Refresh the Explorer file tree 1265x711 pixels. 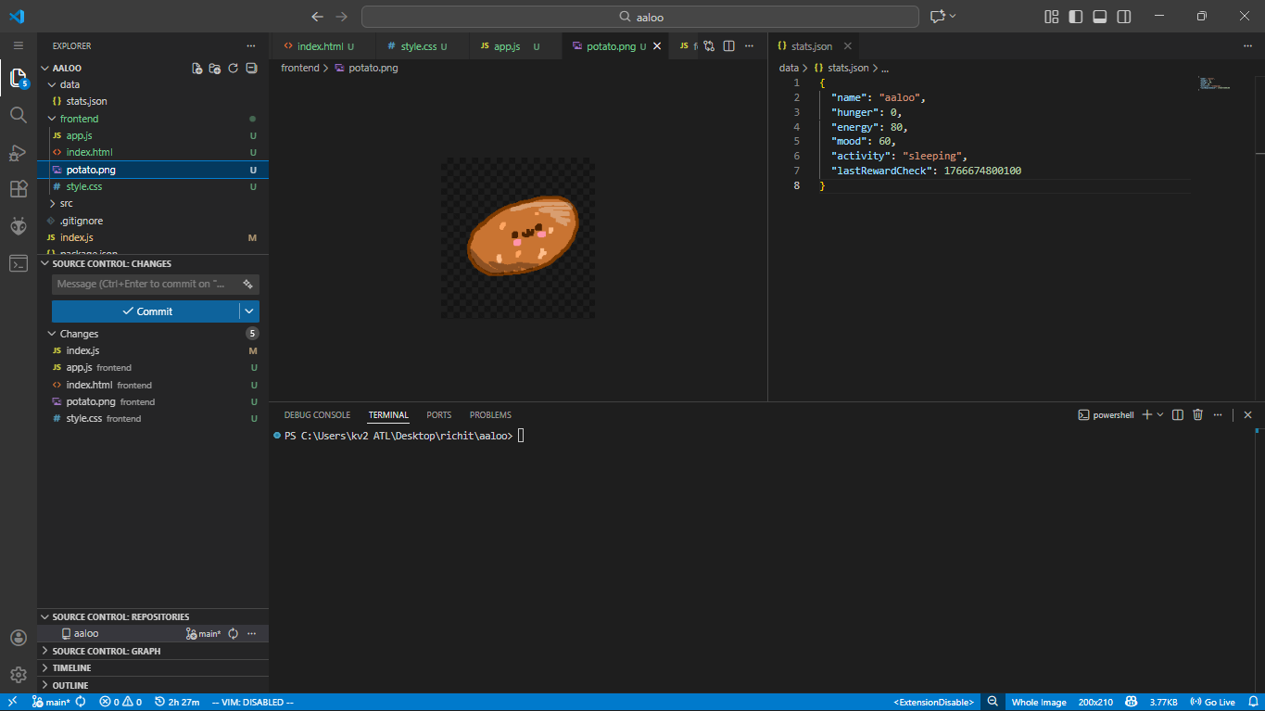coord(234,69)
